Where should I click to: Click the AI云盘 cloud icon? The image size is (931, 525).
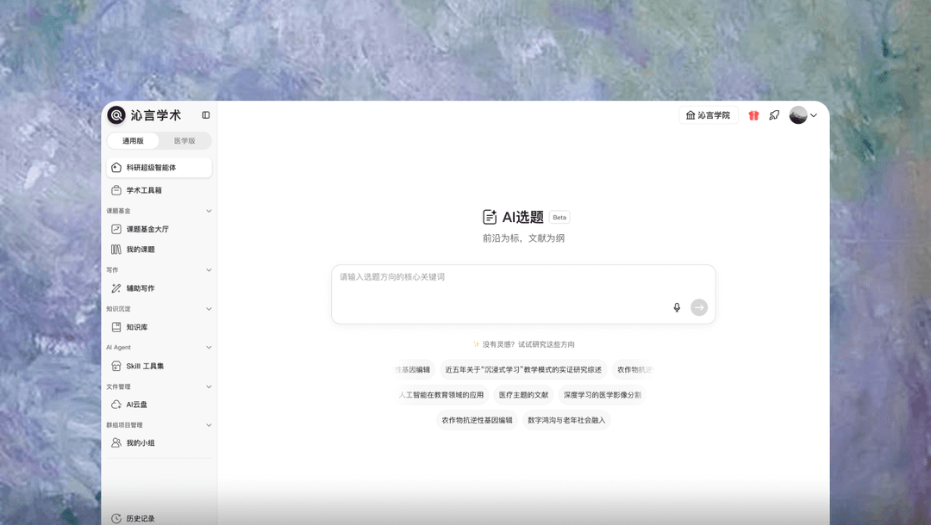click(x=116, y=405)
